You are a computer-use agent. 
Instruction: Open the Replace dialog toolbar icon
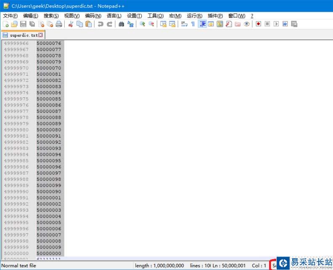click(130, 24)
